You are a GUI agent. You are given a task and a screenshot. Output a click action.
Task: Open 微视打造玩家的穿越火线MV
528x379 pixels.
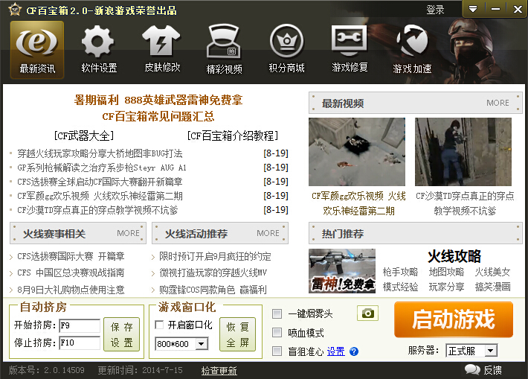[x=213, y=273]
